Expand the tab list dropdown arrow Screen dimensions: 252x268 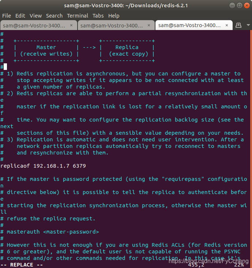[x=248, y=25]
